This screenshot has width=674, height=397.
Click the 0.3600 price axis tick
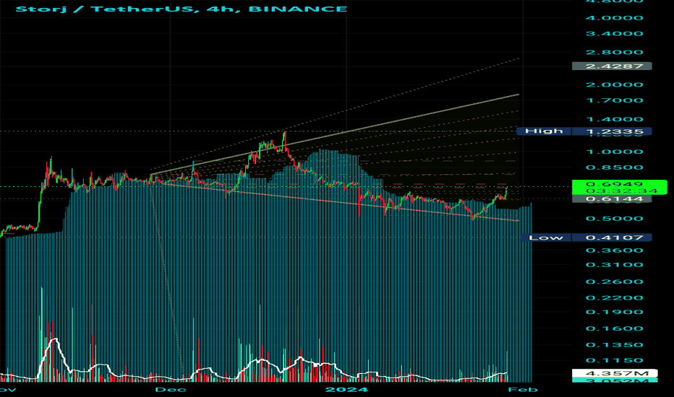point(614,250)
